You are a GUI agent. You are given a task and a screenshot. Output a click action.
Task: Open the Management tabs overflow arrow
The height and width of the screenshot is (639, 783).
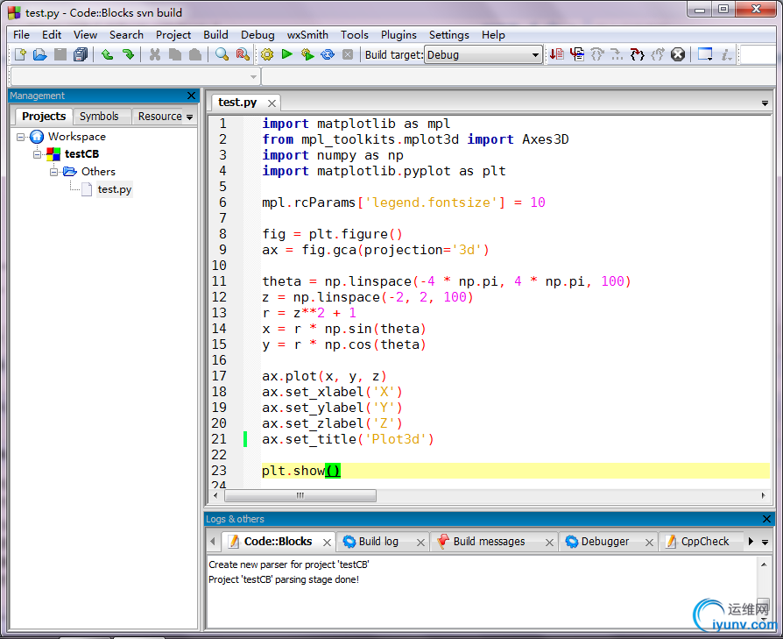click(x=190, y=117)
